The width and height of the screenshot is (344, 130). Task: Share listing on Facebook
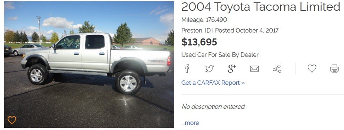187,69
